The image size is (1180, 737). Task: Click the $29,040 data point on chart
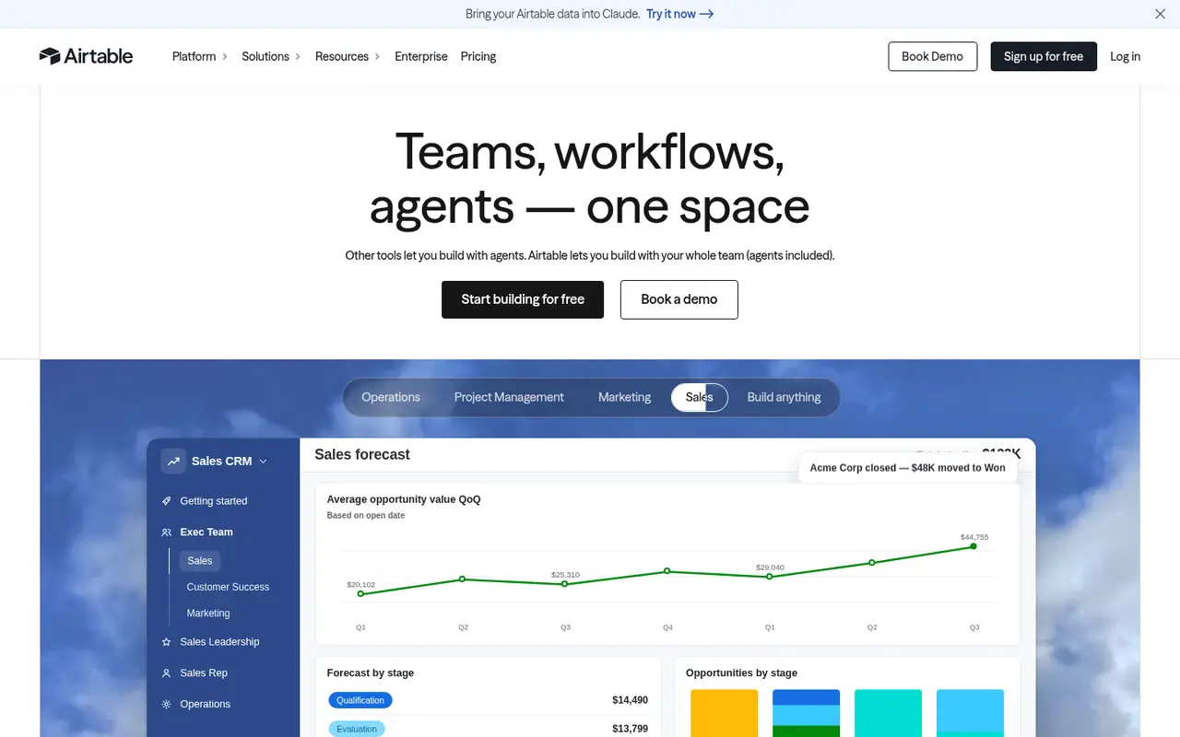click(x=770, y=577)
